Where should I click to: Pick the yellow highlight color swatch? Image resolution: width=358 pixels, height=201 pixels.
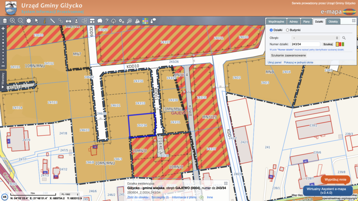[x=337, y=44]
